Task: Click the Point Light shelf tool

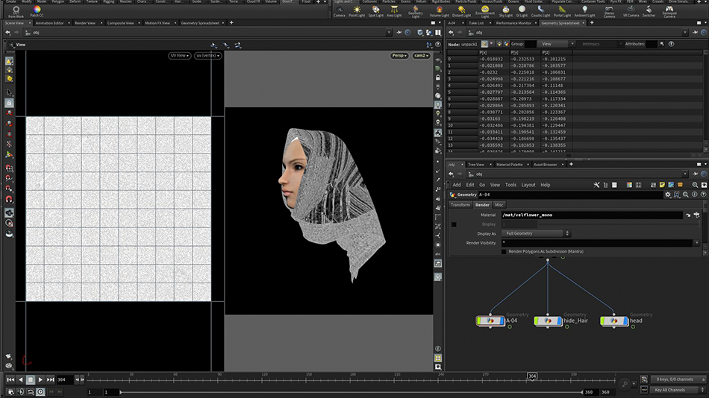Action: (358, 10)
